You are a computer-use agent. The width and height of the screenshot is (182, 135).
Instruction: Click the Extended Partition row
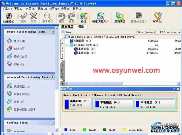(x=123, y=45)
